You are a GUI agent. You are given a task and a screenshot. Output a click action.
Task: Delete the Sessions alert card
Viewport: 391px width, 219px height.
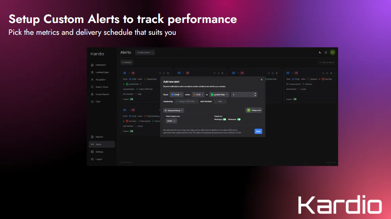pos(331,73)
